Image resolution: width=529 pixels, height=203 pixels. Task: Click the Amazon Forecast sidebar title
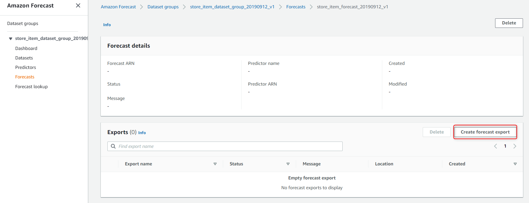30,5
